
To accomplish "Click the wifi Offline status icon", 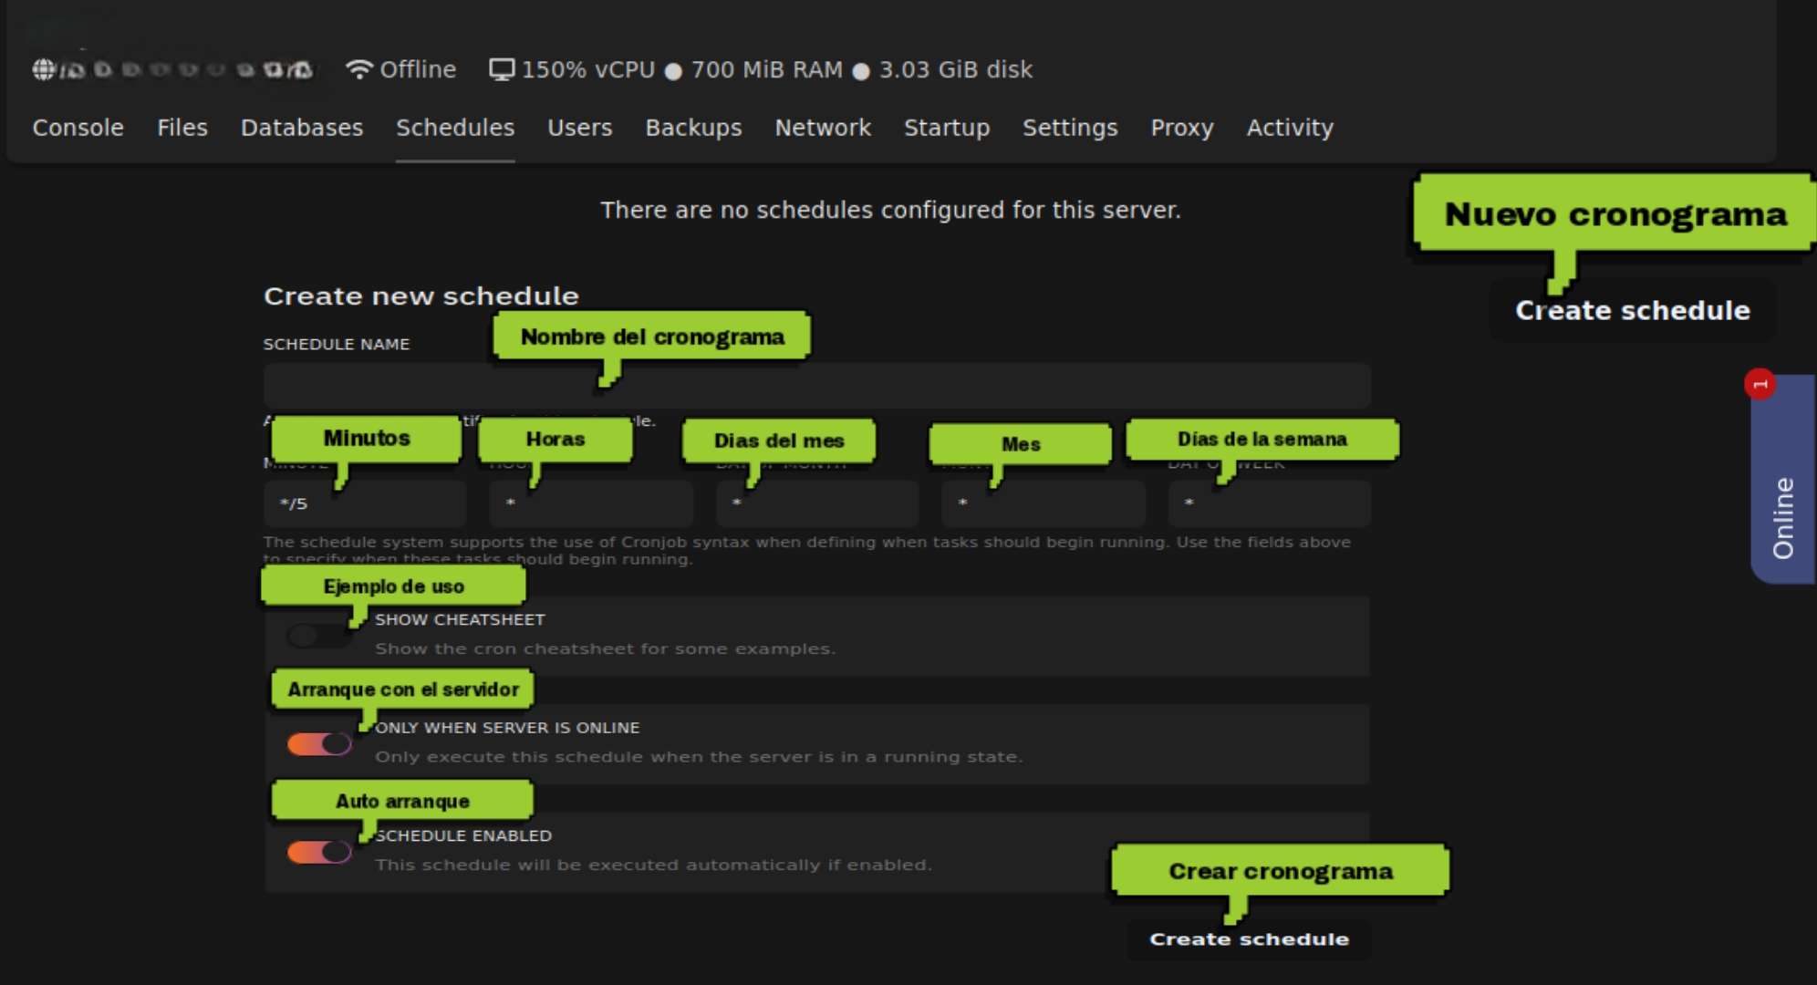I will tap(358, 69).
